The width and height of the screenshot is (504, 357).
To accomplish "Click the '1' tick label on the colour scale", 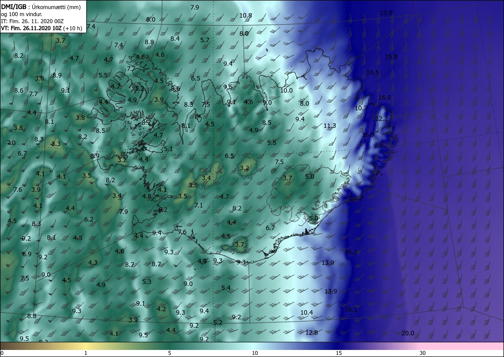I will [x=86, y=353].
